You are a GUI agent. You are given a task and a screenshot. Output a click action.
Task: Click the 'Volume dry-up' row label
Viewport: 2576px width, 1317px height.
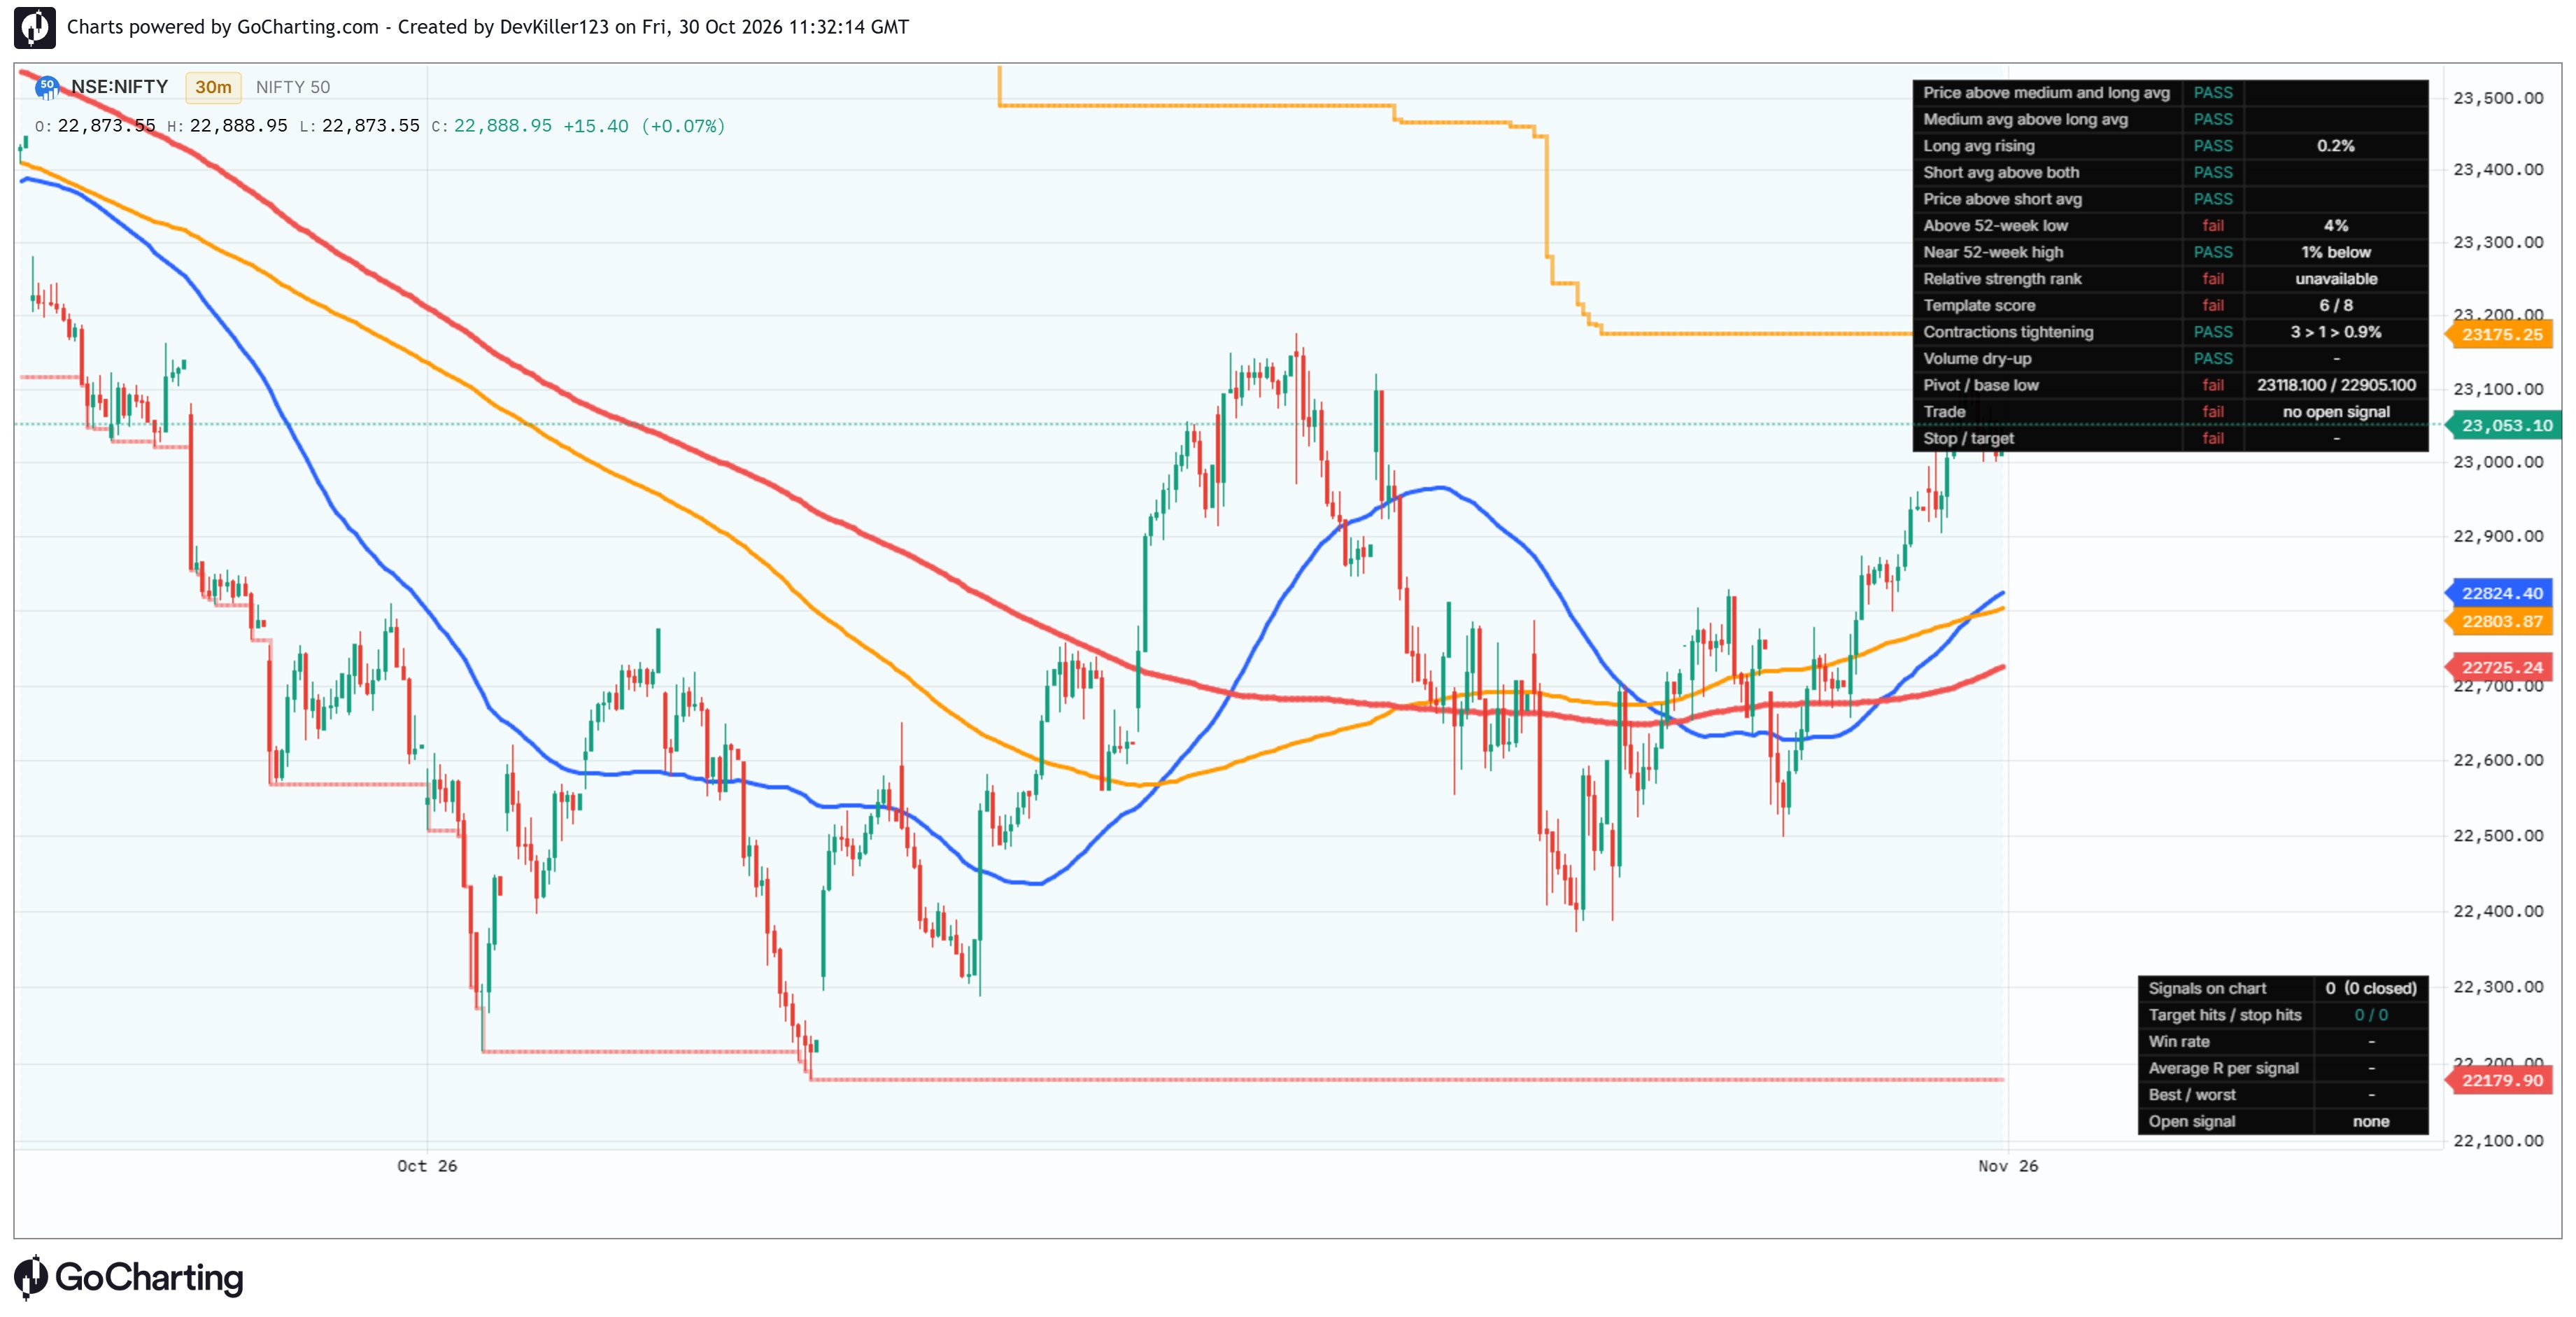pos(1977,358)
